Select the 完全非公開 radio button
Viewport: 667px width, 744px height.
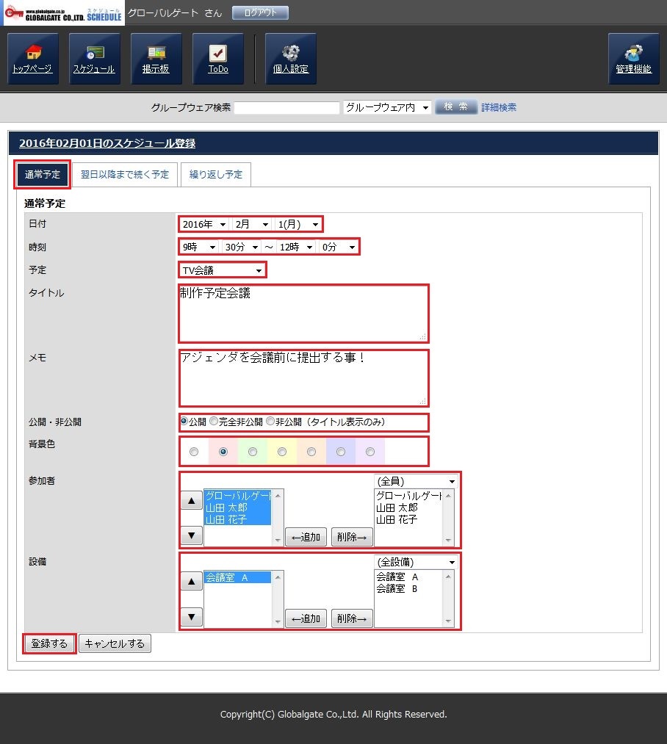coord(214,422)
